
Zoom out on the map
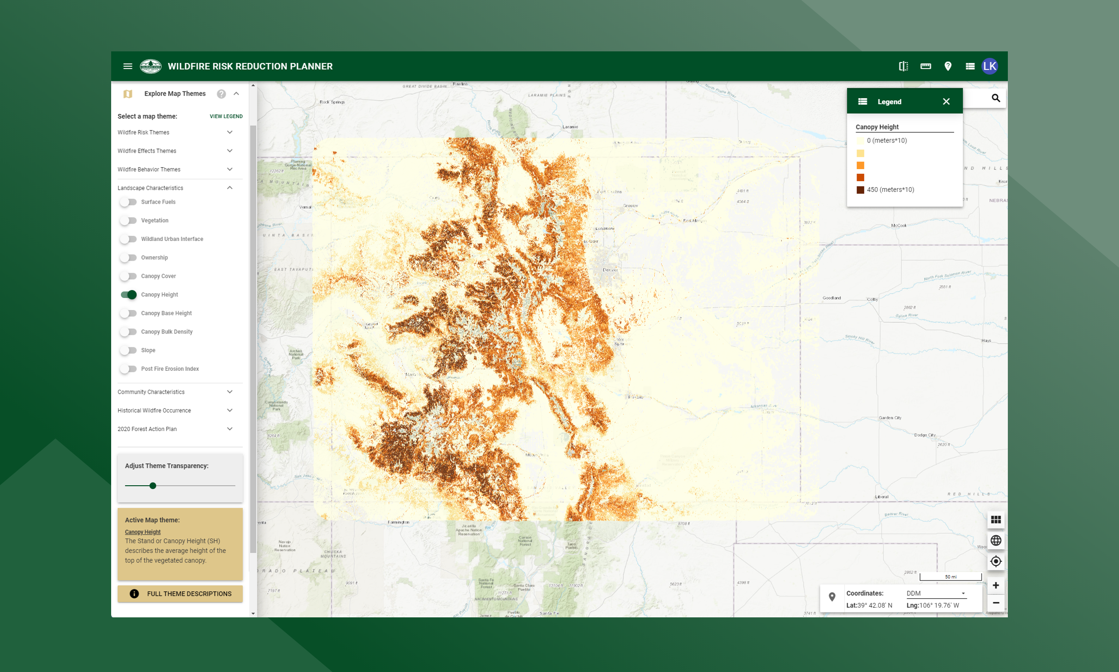[996, 603]
